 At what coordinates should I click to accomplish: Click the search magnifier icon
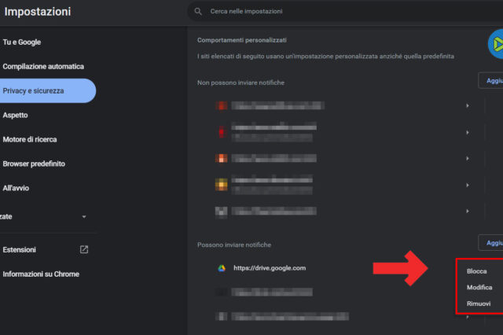coord(200,12)
